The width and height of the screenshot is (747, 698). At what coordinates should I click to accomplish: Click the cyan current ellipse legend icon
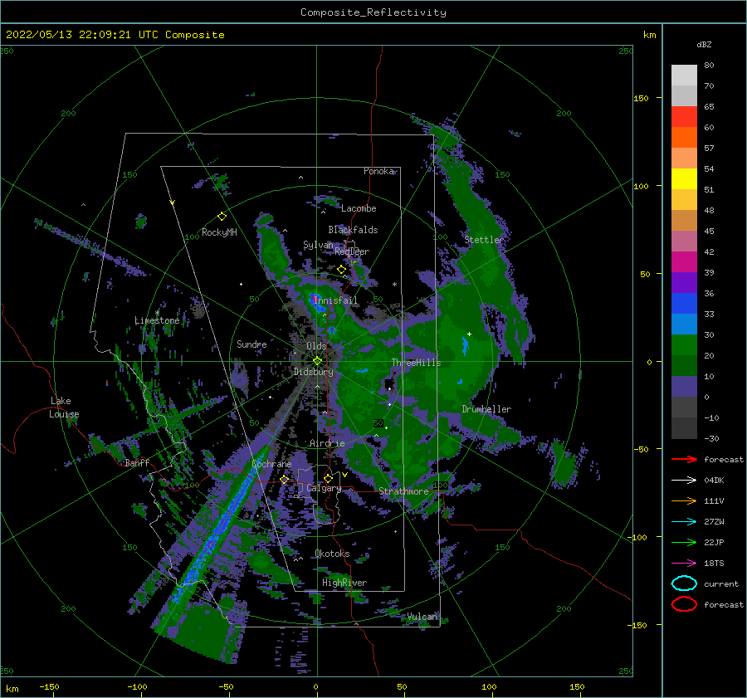point(684,583)
